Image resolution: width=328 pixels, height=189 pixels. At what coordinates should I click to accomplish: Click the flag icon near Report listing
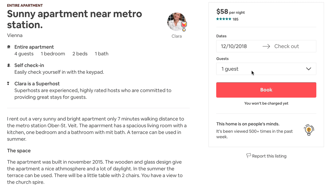pyautogui.click(x=248, y=156)
